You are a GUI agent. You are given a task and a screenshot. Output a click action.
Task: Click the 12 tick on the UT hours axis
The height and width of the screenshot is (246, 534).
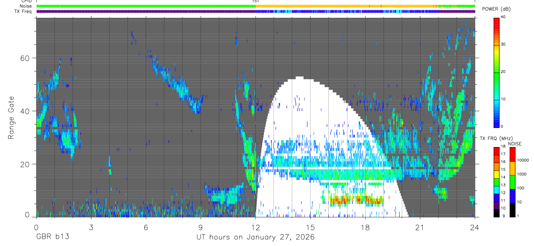click(x=256, y=227)
